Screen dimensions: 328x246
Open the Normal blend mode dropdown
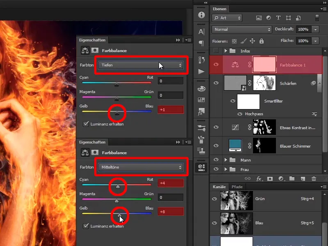pos(242,30)
